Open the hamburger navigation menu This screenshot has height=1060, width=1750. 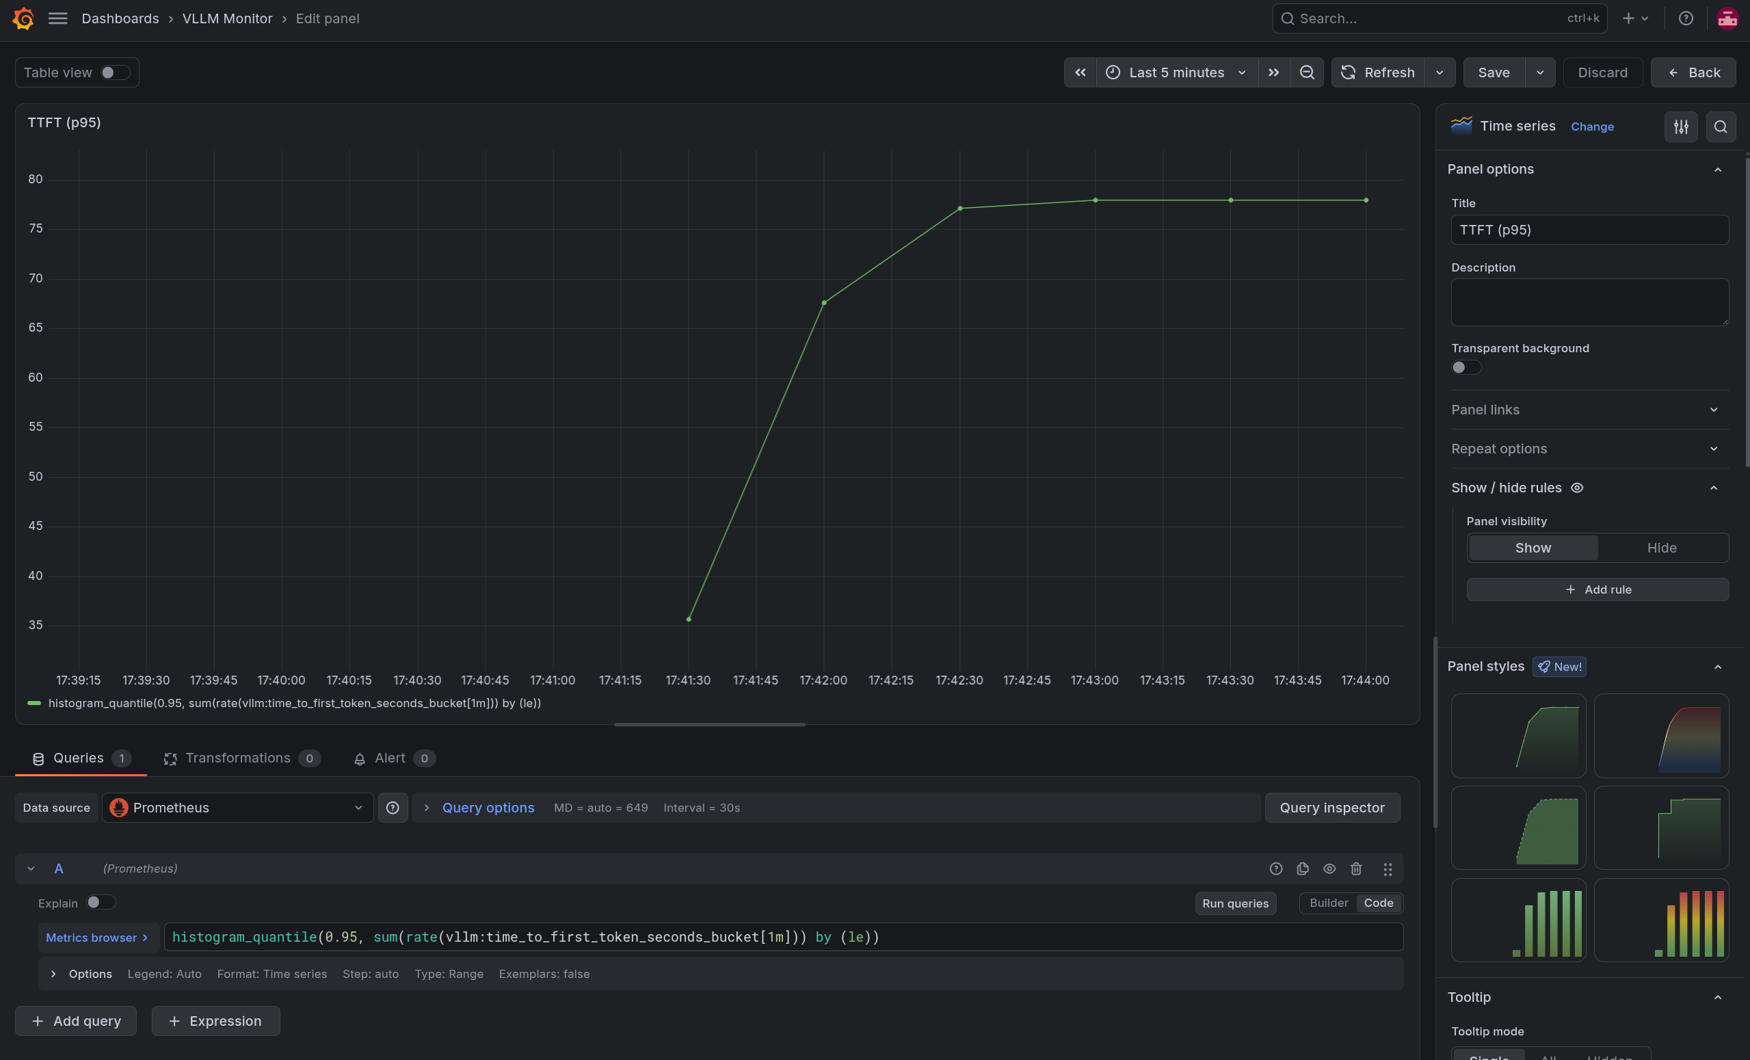[57, 18]
